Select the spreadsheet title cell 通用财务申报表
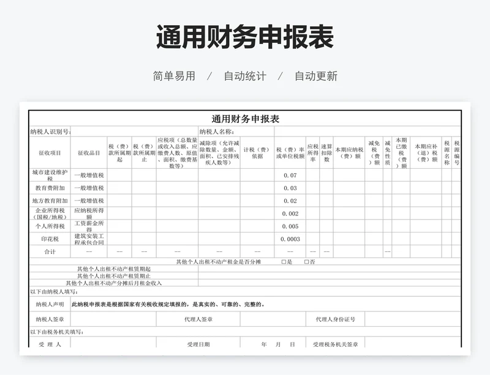The width and height of the screenshot is (490, 375). click(x=246, y=119)
